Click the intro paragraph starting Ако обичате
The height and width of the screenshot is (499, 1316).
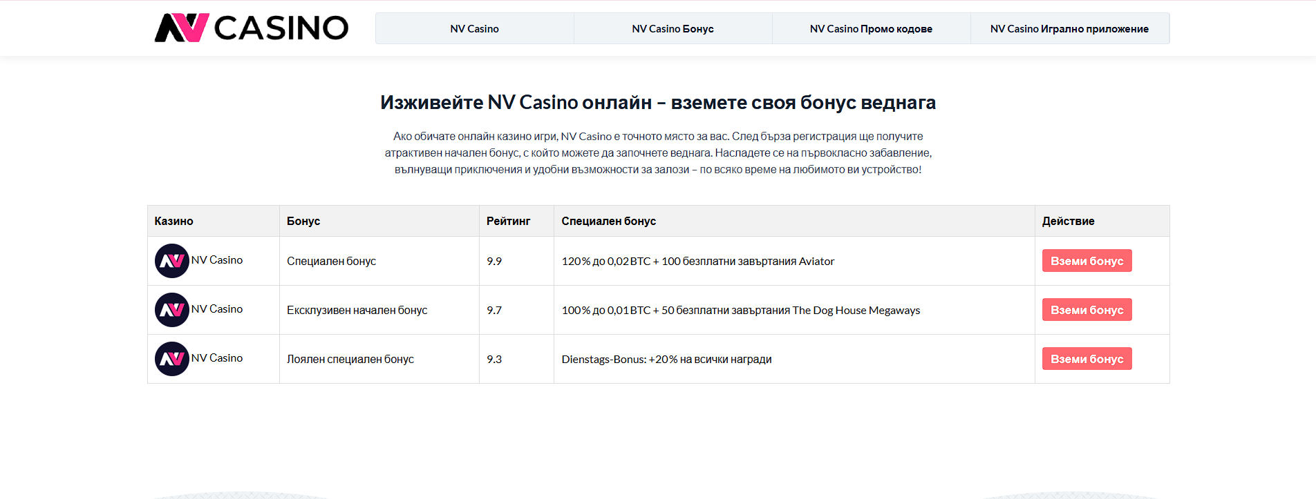coord(658,153)
